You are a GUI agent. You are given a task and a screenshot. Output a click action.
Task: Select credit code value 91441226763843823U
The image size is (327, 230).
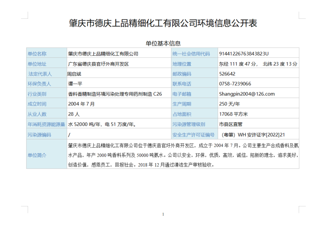click(x=244, y=54)
